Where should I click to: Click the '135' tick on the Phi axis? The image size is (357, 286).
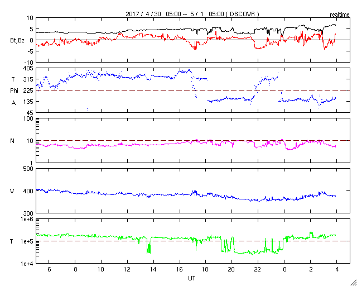point(28,101)
